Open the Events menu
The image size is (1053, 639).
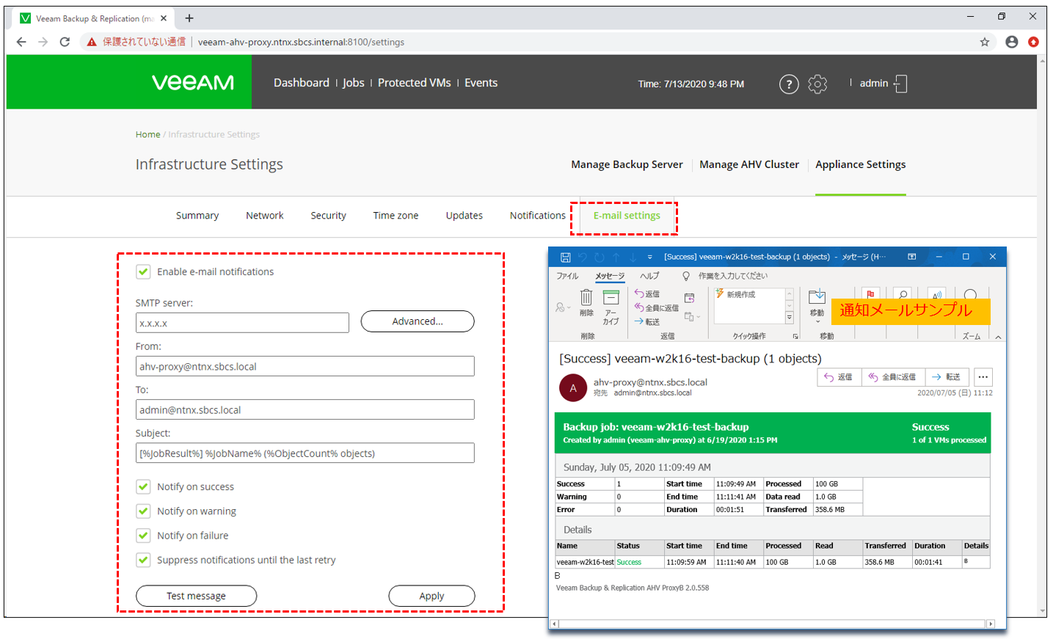pos(481,83)
